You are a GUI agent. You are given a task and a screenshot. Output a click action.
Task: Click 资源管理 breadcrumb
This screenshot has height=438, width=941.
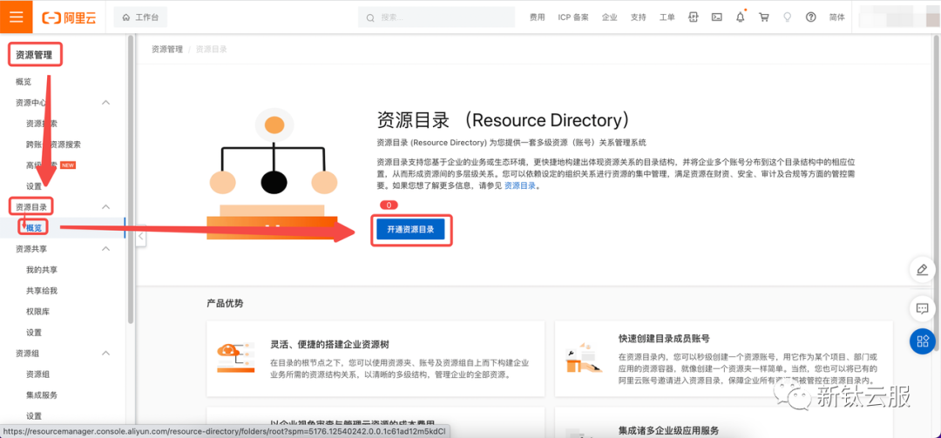[x=166, y=50]
